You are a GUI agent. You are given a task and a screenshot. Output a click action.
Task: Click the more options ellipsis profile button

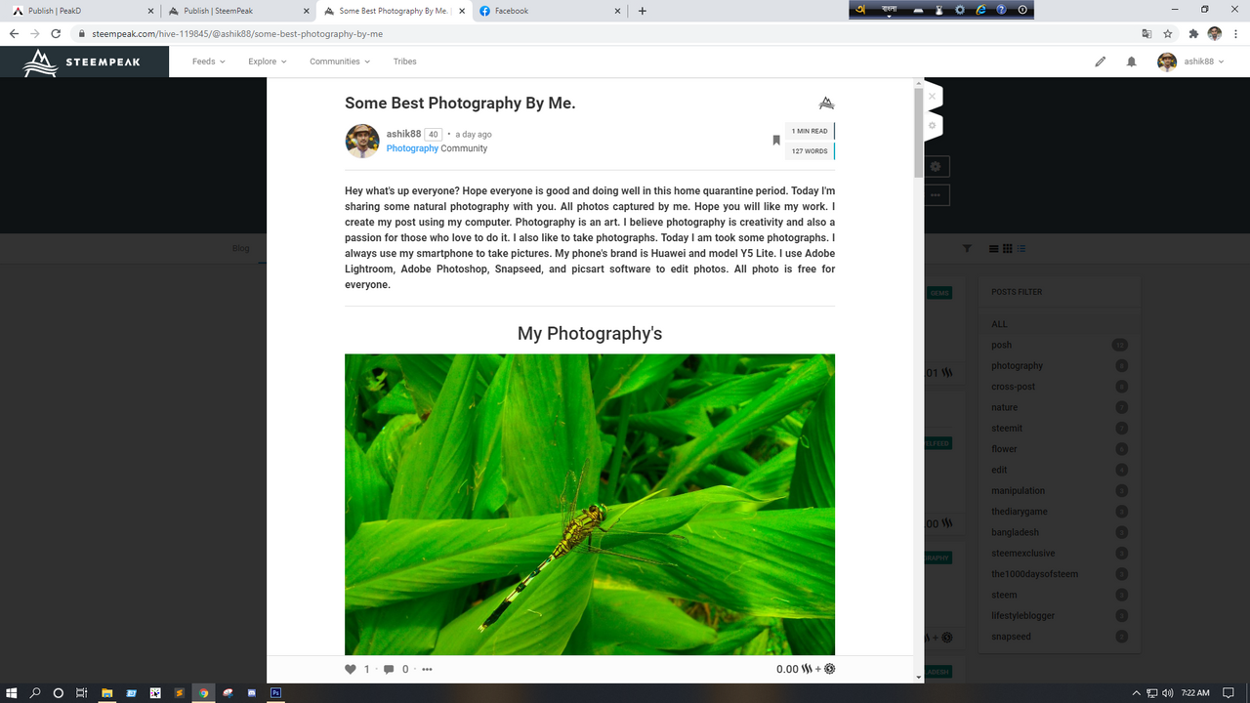pyautogui.click(x=936, y=195)
